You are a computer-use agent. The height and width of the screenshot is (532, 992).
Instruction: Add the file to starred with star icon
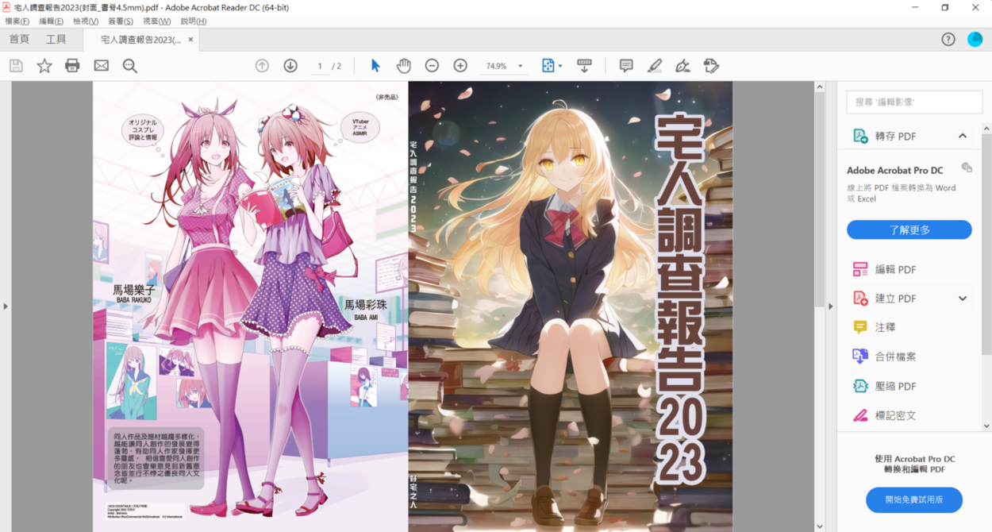pyautogui.click(x=44, y=66)
